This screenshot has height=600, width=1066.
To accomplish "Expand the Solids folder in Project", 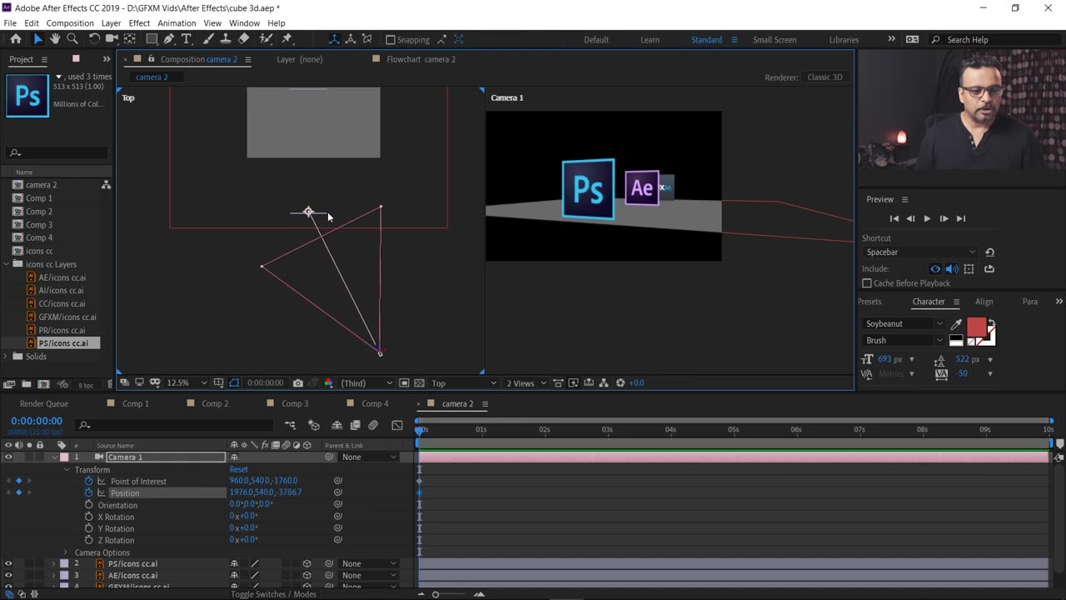I will [x=7, y=357].
